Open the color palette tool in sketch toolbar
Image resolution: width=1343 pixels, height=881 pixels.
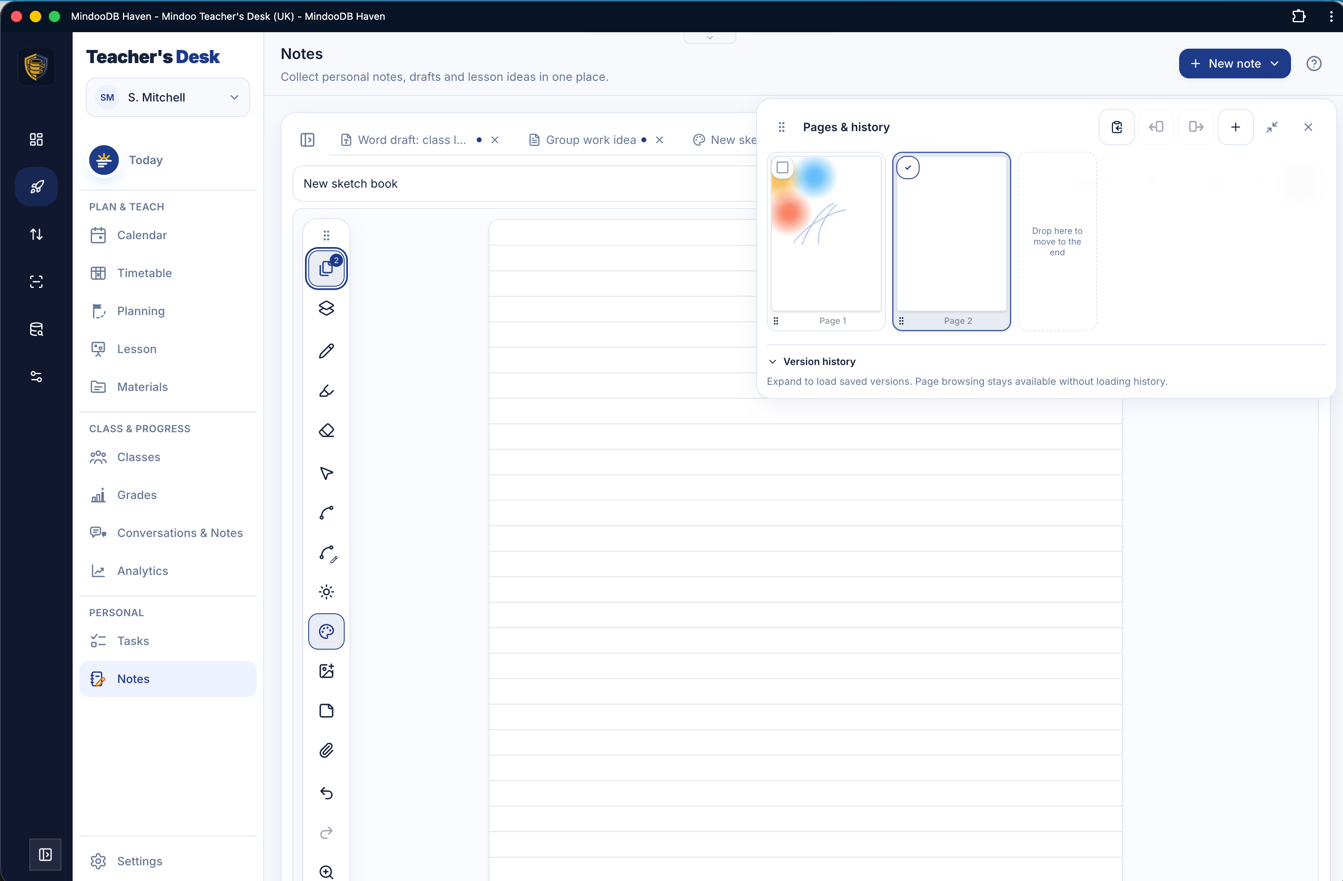(326, 631)
